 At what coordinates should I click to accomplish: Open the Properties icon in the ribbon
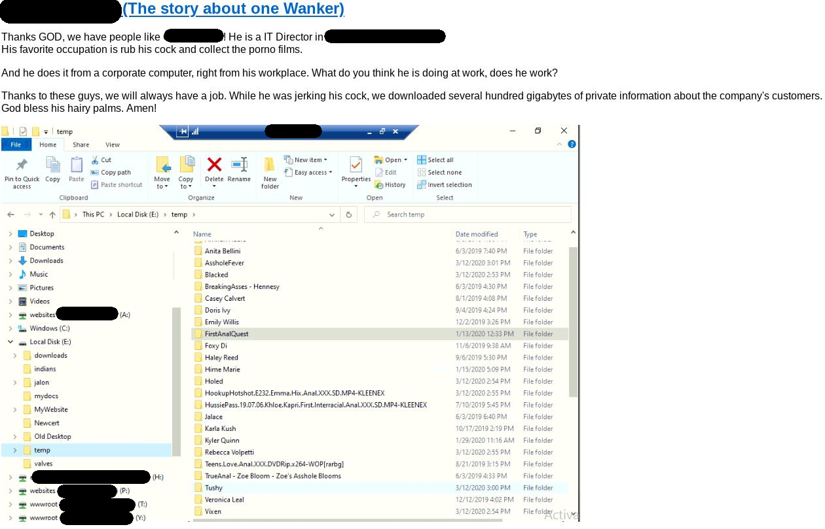[356, 165]
